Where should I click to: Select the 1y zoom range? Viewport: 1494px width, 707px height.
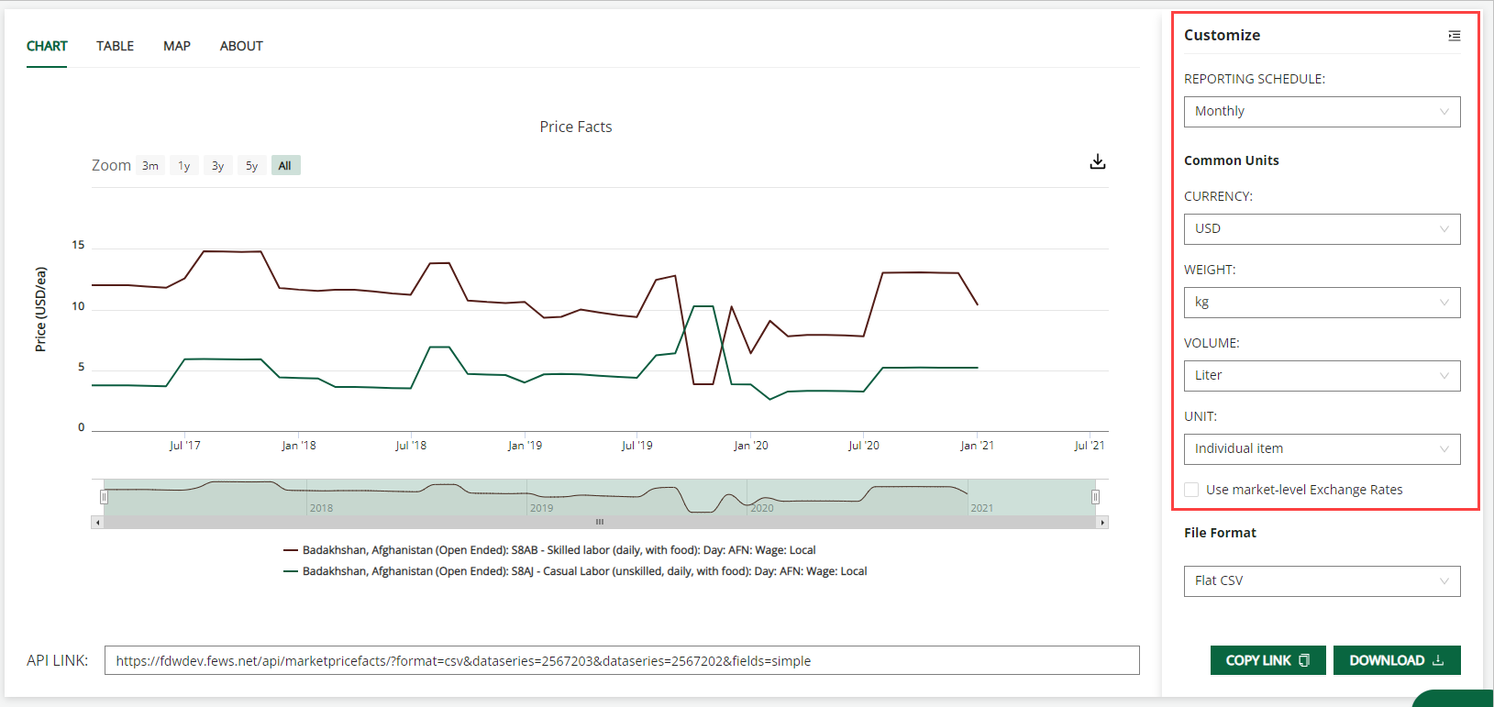pos(184,166)
